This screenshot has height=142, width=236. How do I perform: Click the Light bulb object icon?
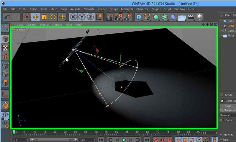200,17
